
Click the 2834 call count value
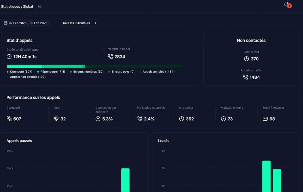120,57
